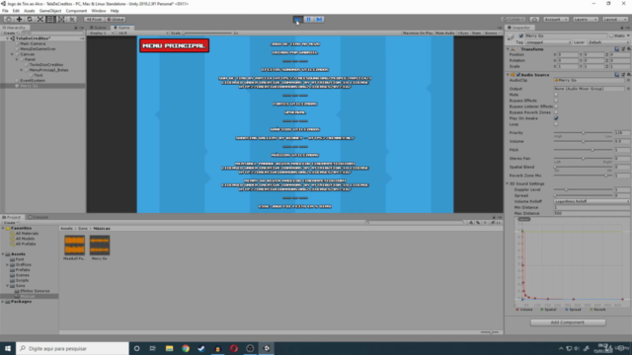Select the Rotate tool
Screen dimensions: 632x355
[30, 20]
